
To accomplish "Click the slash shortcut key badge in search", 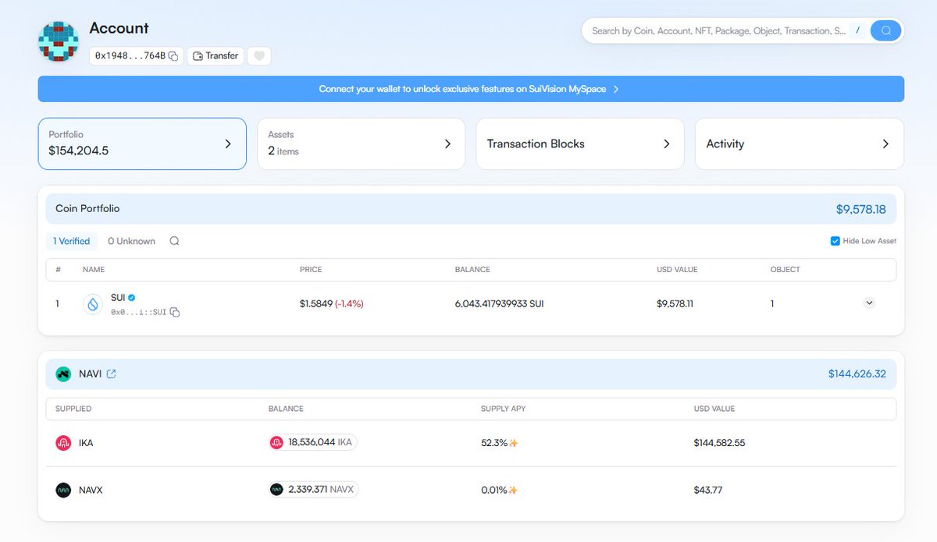I will click(x=857, y=30).
